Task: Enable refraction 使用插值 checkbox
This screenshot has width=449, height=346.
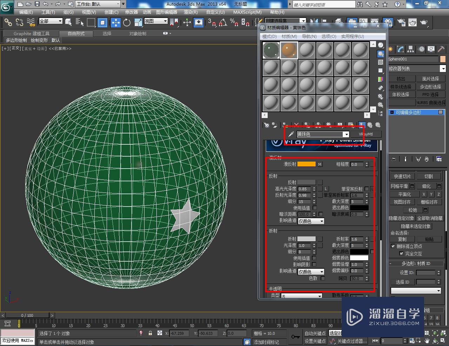Action: (314, 258)
